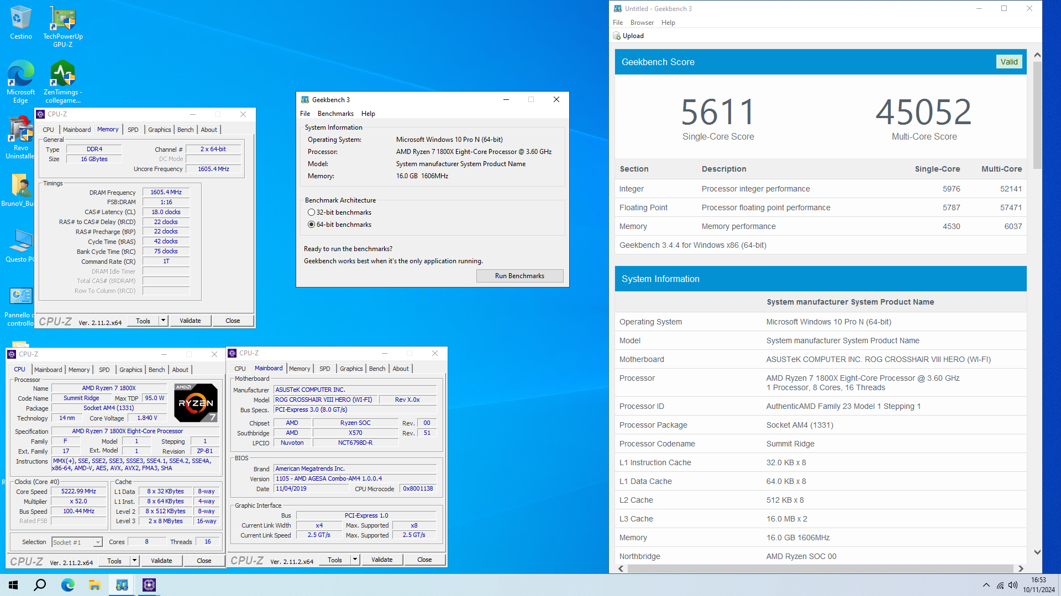Image resolution: width=1061 pixels, height=596 pixels.
Task: Open taskbar search magnifier
Action: coord(40,585)
